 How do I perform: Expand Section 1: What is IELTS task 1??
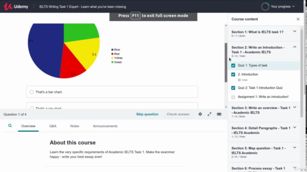295,32
